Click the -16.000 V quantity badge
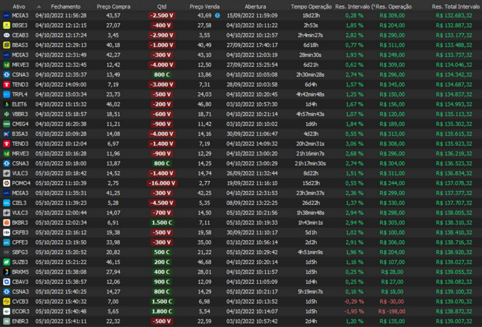 [x=162, y=183]
